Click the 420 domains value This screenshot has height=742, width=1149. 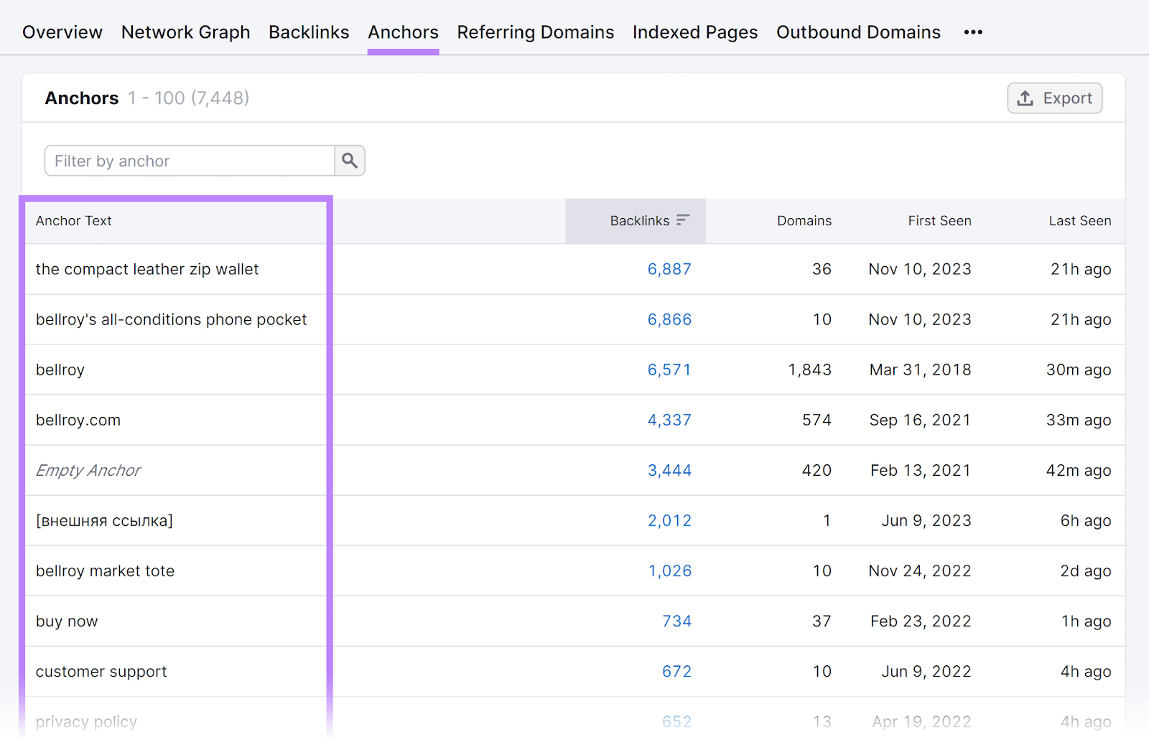pos(817,470)
